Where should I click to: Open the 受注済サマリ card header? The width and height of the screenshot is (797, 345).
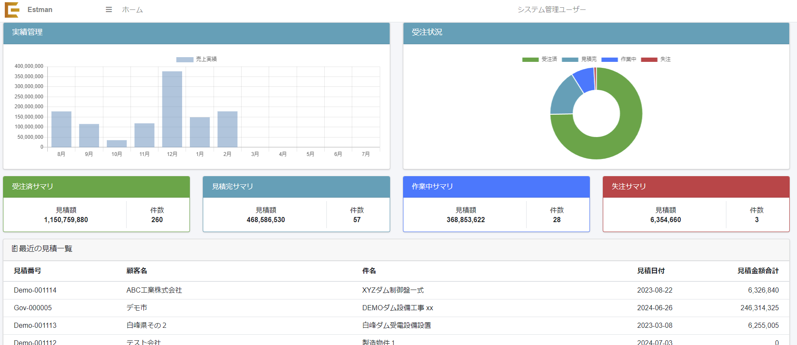[96, 187]
